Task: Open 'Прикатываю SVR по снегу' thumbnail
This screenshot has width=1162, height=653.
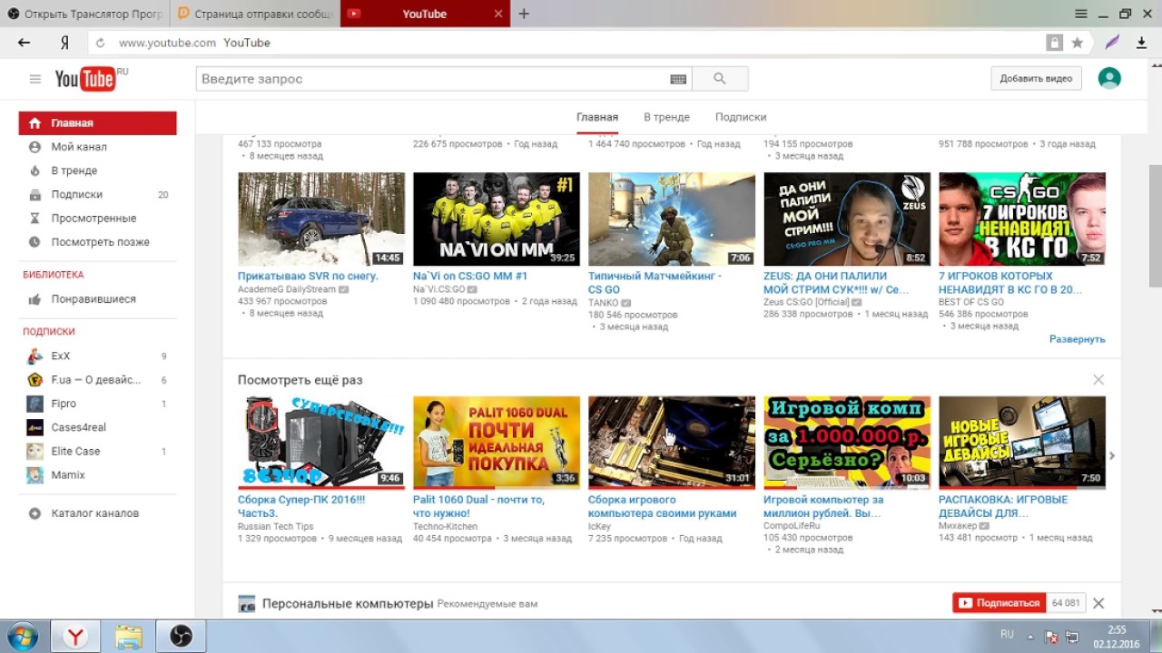Action: click(x=321, y=219)
